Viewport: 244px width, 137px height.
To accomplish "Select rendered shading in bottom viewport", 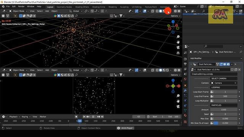I will click(167, 70).
